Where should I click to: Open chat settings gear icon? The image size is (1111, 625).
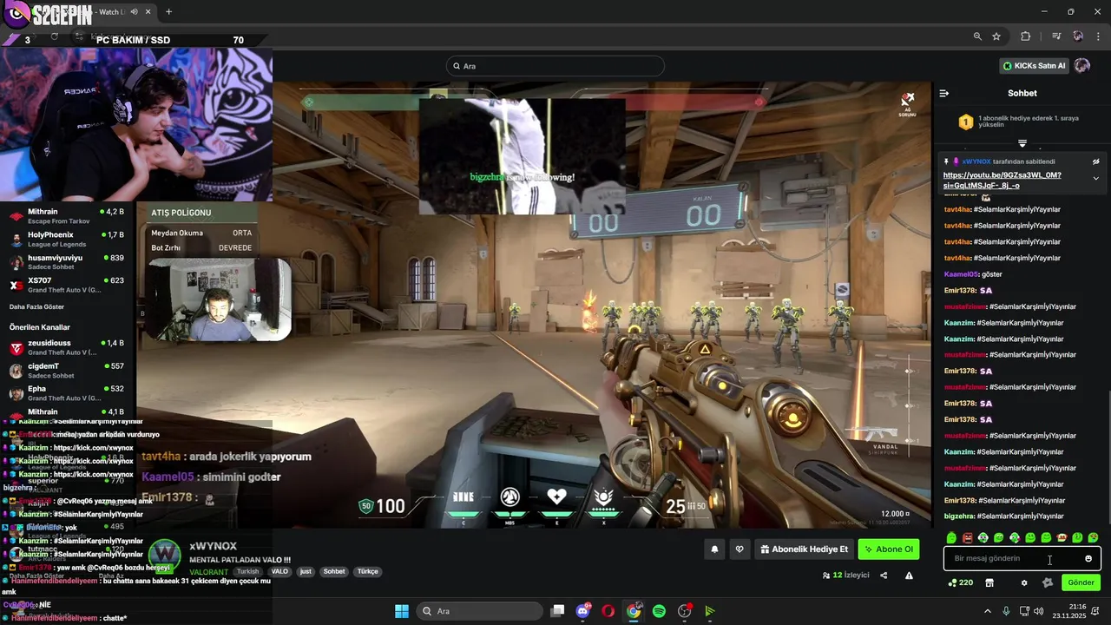(1024, 582)
